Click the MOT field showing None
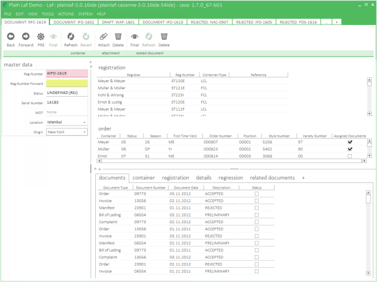Screen dimensions: 377x282 (67, 112)
